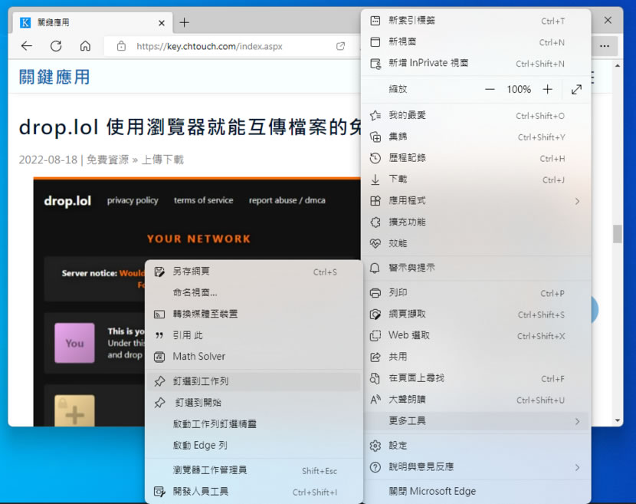
Task: Select 網頁擷取 web capture entry
Action: coord(476,315)
